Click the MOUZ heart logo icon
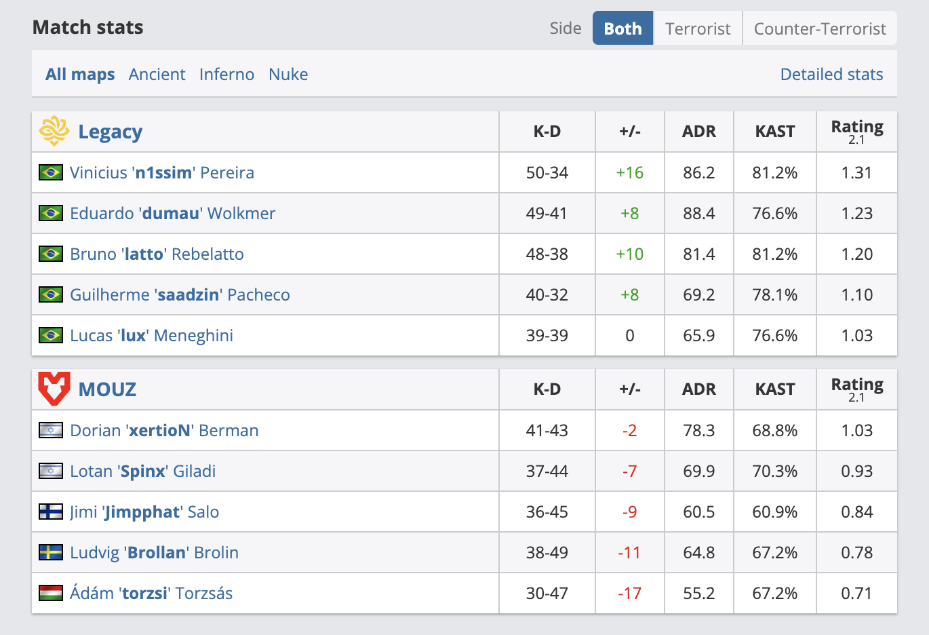Screen dimensions: 929x635 pos(54,389)
